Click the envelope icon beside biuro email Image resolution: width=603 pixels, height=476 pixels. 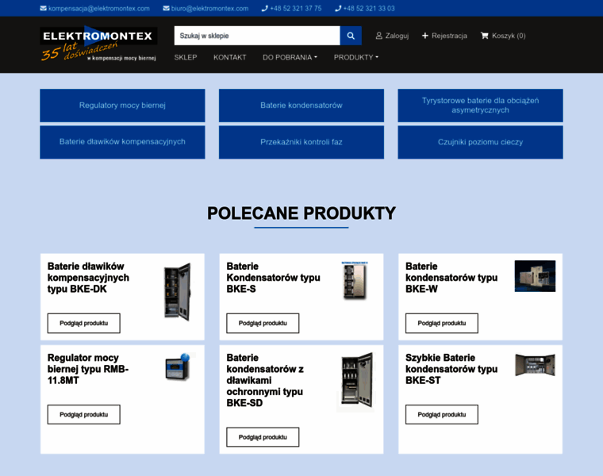pos(166,9)
